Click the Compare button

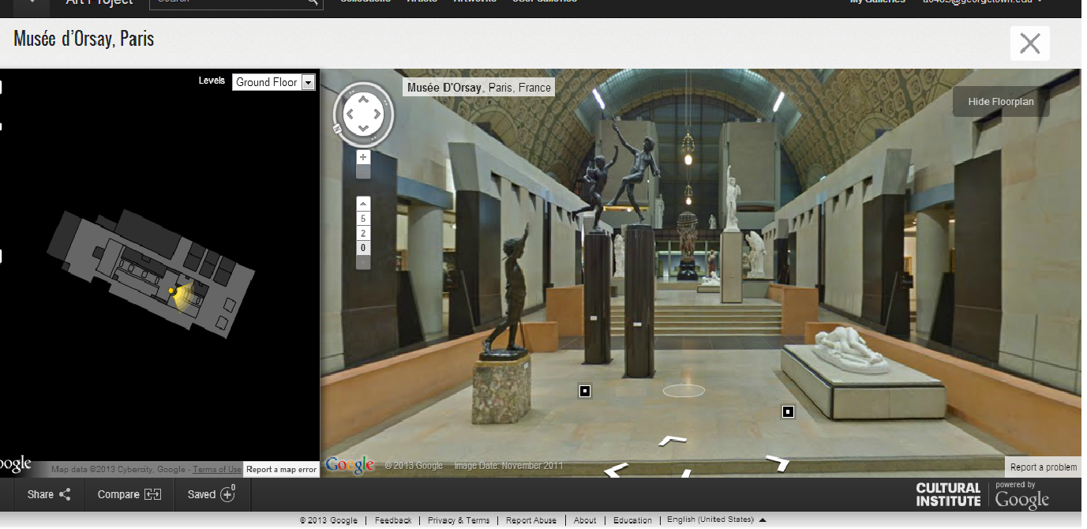click(x=129, y=494)
